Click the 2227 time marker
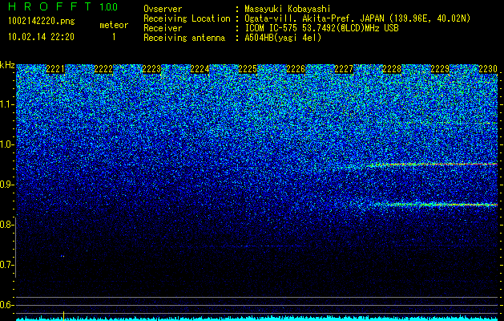Screen dimensions: 504x321 click(x=344, y=69)
